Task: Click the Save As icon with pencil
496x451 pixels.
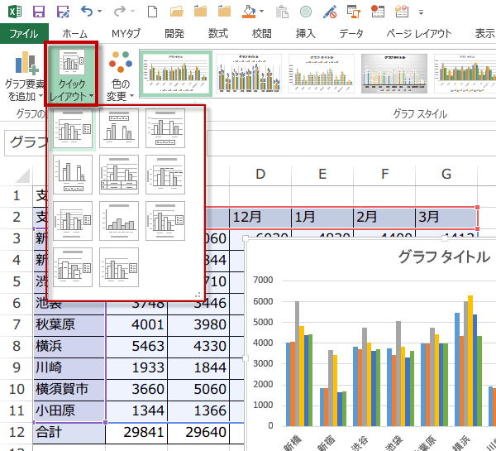Action: point(63,12)
